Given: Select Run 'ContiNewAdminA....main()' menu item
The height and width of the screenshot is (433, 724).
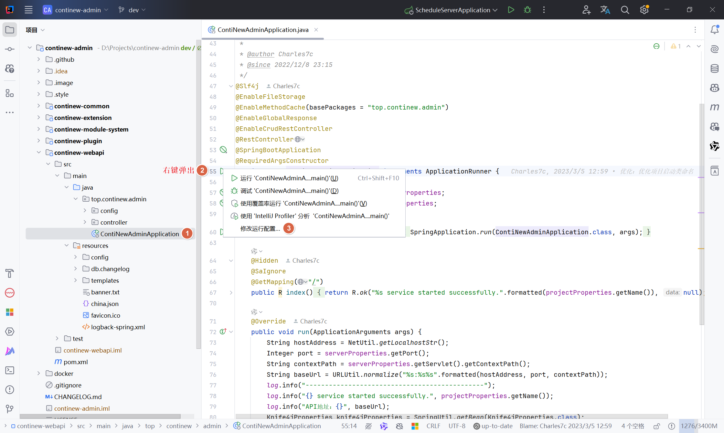Looking at the screenshot, I should 314,178.
